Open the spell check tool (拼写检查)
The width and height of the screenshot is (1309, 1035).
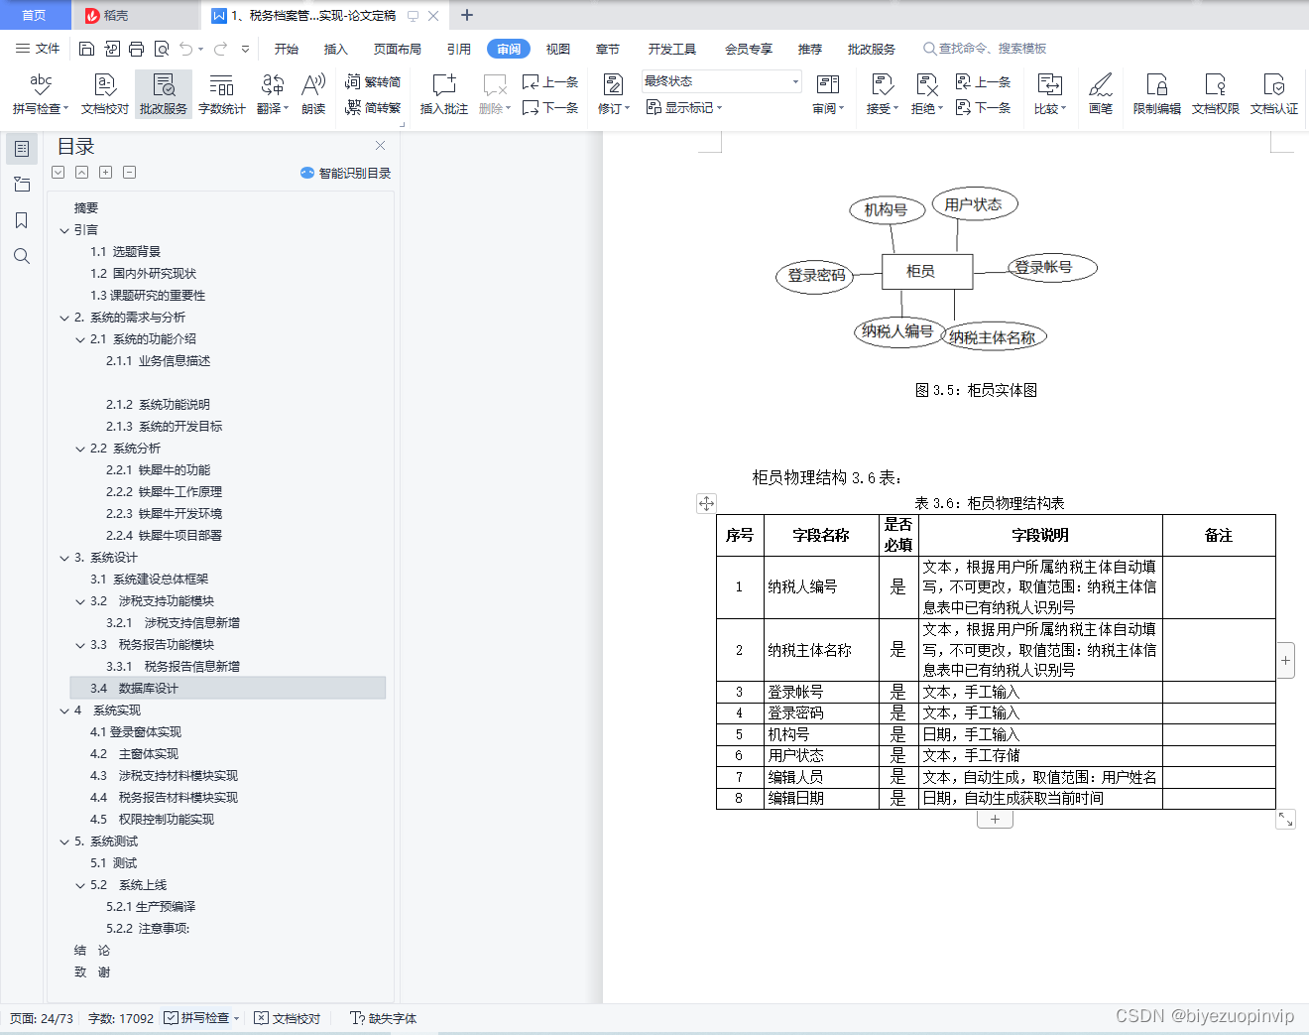[41, 94]
